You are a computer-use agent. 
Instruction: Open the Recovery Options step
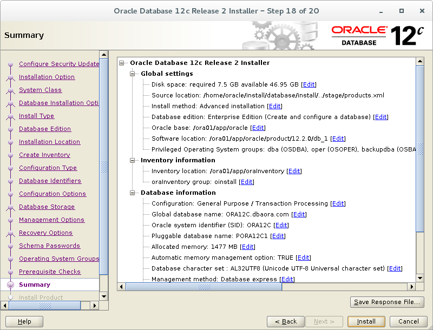coord(45,232)
